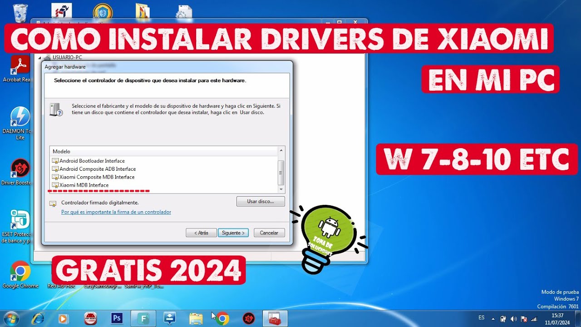Open the folder icon on desktop top

pyautogui.click(x=143, y=11)
